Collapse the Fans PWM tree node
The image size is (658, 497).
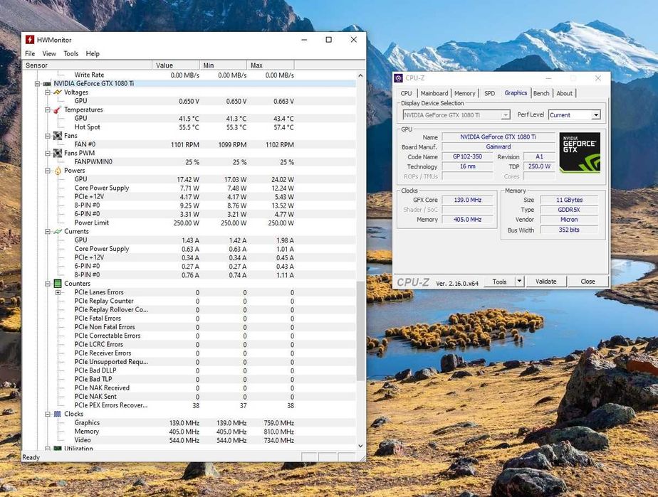[x=48, y=154]
